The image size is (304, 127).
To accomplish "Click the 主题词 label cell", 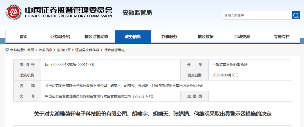I will pos(195,96).
